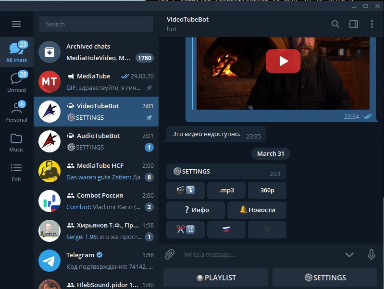Screen dimensions: 384x289
Task: Click the VideoTubeBot blue avatar in list
Action: click(x=50, y=112)
